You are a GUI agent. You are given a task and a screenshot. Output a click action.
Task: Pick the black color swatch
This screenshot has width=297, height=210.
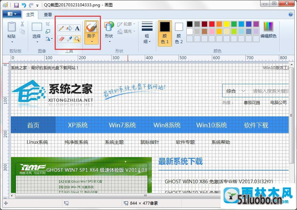tap(190, 24)
